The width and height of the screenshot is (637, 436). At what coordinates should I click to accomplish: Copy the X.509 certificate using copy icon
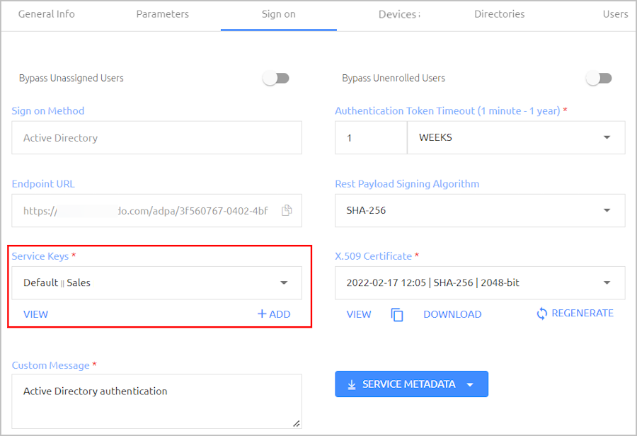click(x=397, y=314)
